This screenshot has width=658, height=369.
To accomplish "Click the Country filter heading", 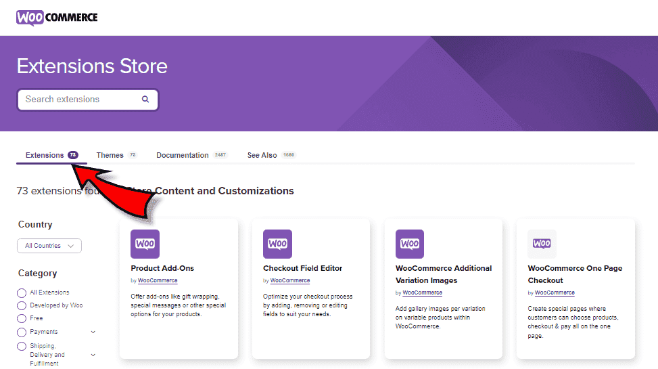I will coord(35,224).
